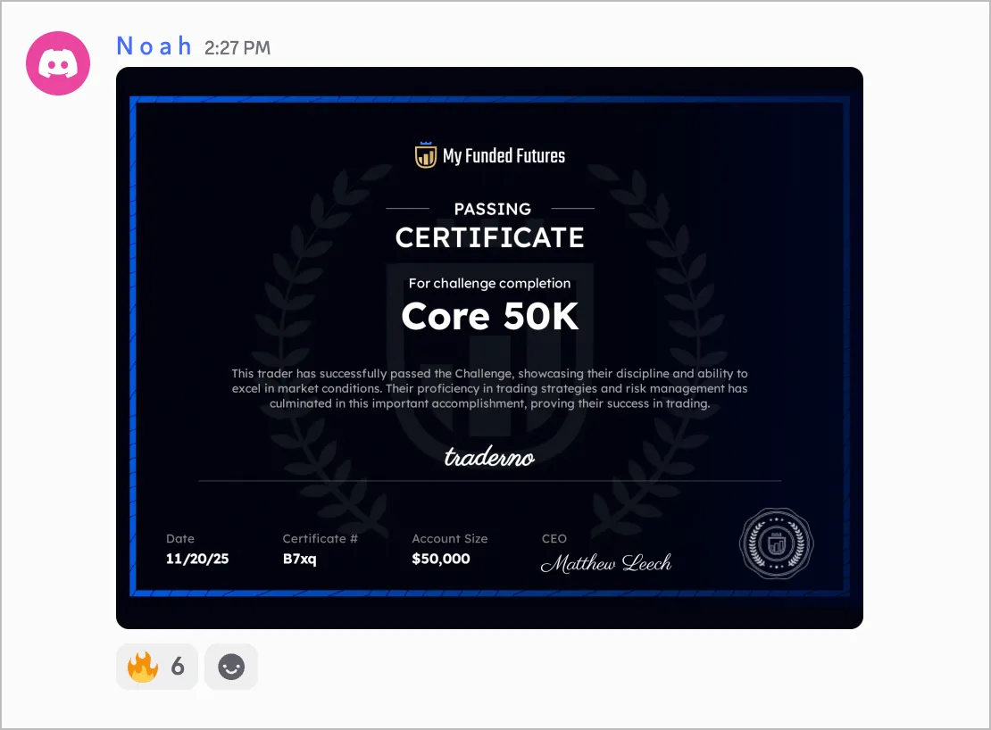
Task: Open Noah's username profile
Action: tap(154, 46)
